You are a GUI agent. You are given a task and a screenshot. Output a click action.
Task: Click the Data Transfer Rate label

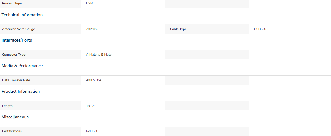tap(16, 80)
